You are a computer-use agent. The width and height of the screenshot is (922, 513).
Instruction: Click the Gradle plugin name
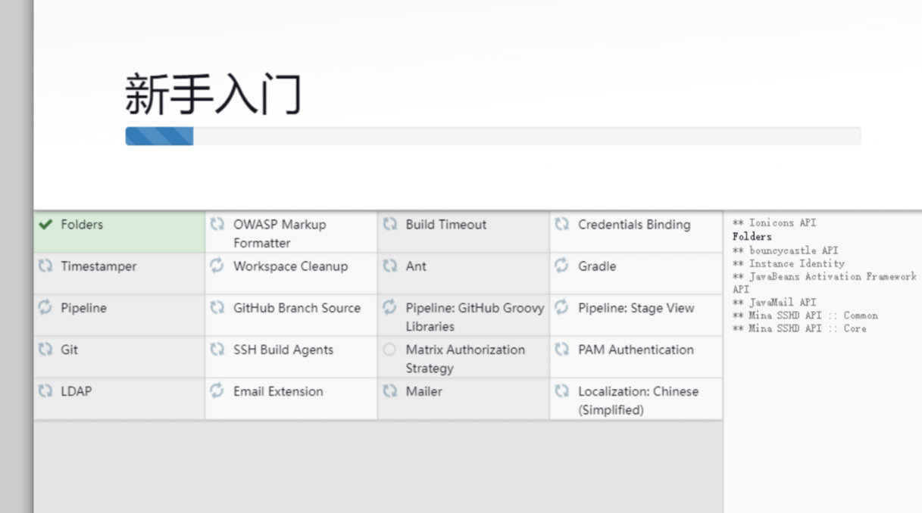coord(597,266)
